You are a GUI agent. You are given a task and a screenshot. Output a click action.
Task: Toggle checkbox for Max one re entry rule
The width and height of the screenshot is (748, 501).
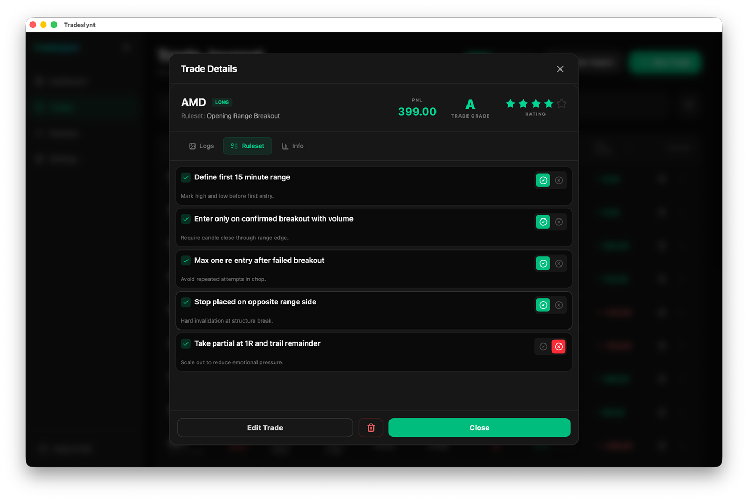185,261
